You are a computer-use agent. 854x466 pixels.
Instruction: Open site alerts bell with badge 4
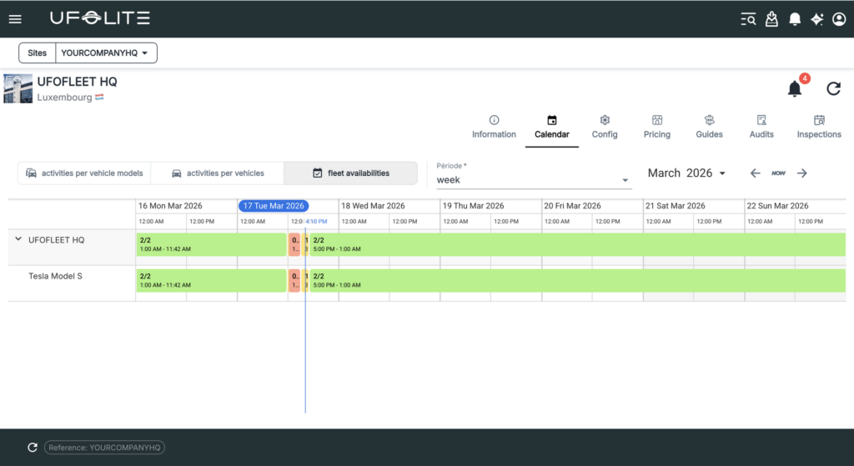pyautogui.click(x=795, y=88)
